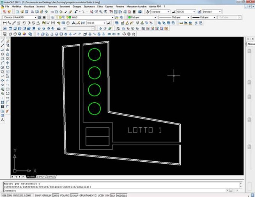The image size is (255, 197).
Task: Toggle SNAP mode in status bar
Action: [x=38, y=195]
